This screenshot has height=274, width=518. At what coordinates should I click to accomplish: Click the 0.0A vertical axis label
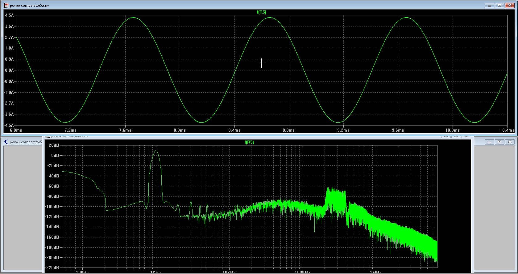pyautogui.click(x=9, y=70)
